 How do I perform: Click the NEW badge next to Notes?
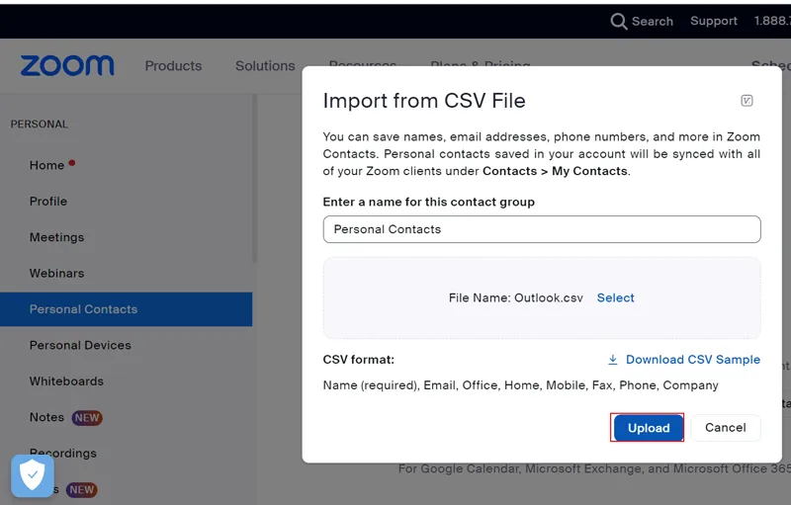87,417
